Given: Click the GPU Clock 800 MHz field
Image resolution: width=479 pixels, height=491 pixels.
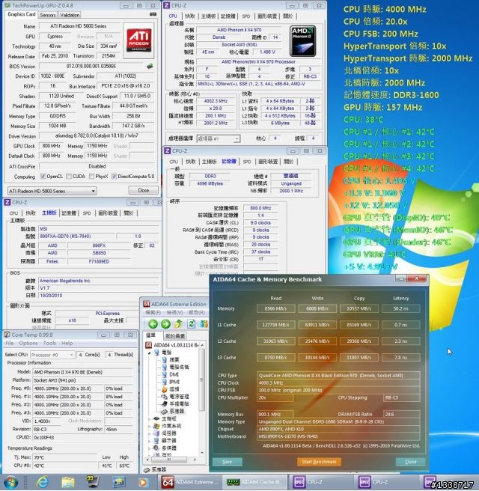Looking at the screenshot, I should tap(52, 146).
